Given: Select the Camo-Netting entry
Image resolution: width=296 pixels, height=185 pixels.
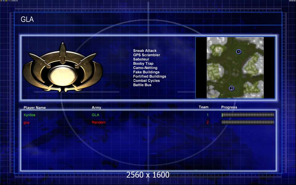Looking at the screenshot, I should pos(145,68).
